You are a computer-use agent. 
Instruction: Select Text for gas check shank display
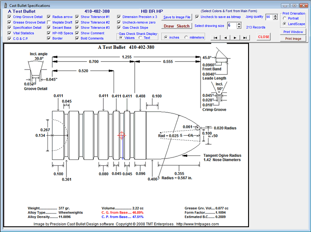(141, 38)
